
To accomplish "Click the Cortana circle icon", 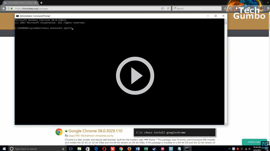I will 11,149.
